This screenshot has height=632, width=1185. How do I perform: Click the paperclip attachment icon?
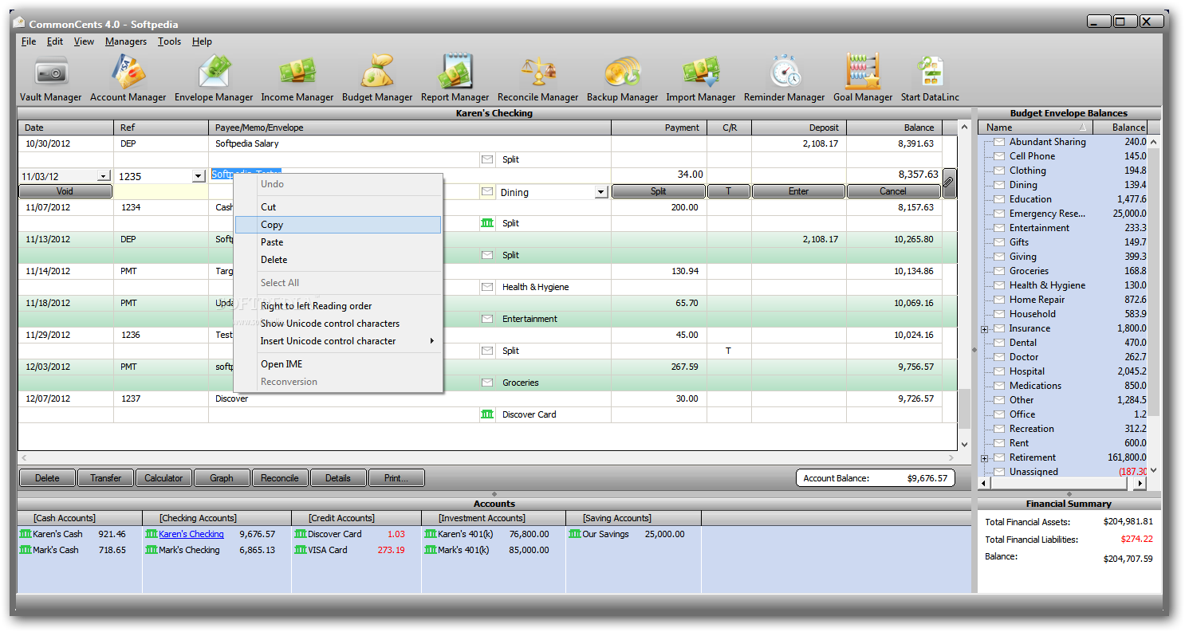tap(949, 183)
